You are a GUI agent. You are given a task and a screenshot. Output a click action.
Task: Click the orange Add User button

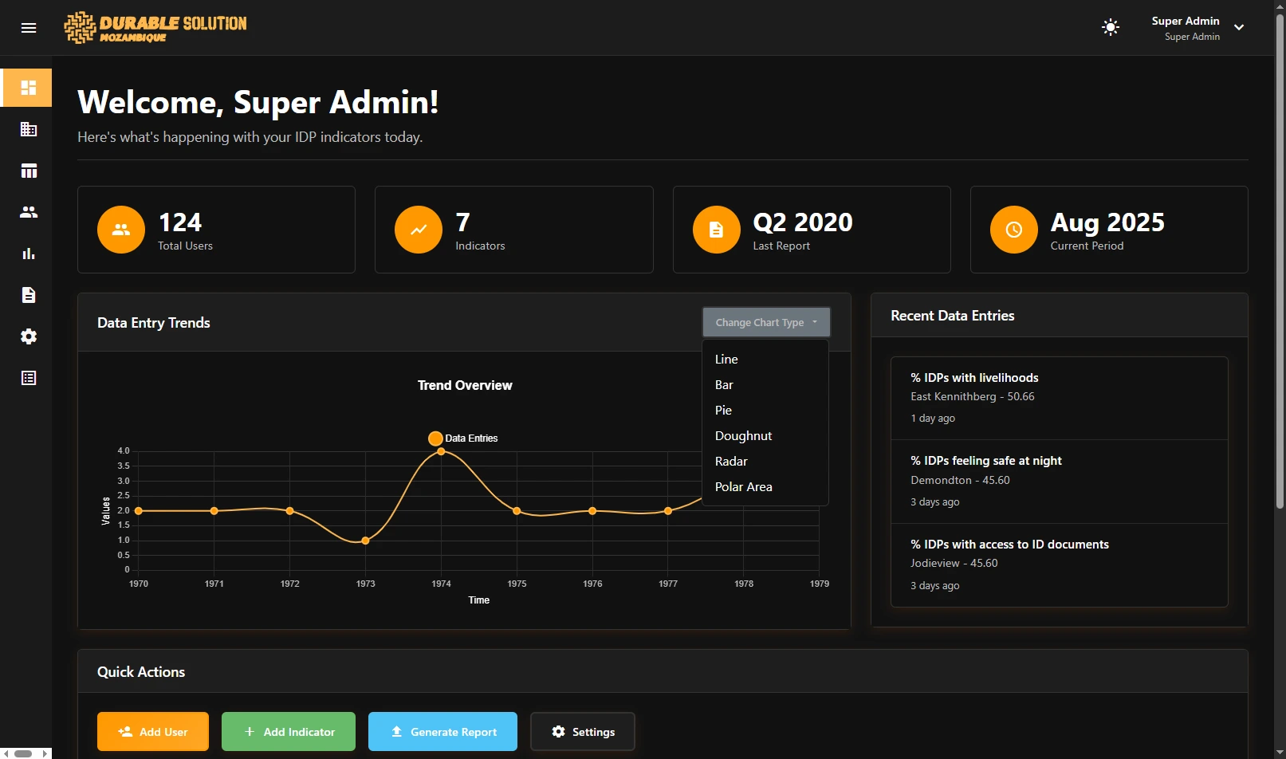[153, 731]
